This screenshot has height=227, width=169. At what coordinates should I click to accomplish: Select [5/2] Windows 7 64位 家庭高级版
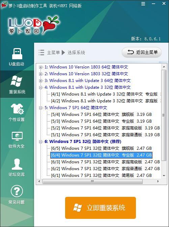105,128
